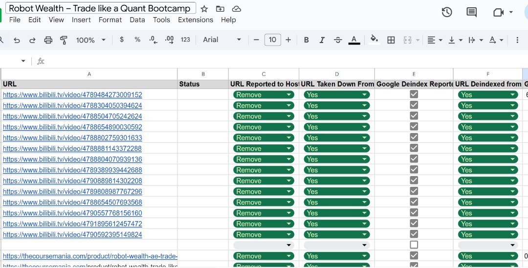
Task: Open the zoom 100% dropdown
Action: click(x=91, y=40)
